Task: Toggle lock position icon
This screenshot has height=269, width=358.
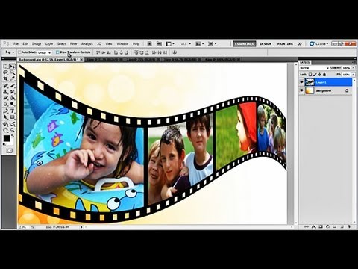Action: click(x=319, y=75)
